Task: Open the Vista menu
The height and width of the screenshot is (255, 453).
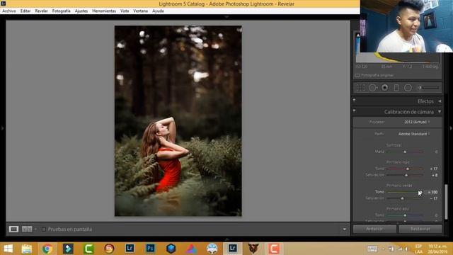Action: pos(125,11)
